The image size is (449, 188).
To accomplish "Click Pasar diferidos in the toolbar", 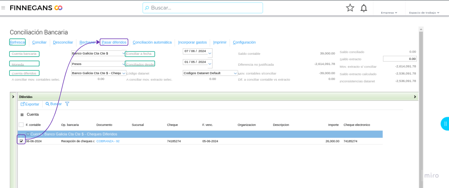I will [114, 42].
